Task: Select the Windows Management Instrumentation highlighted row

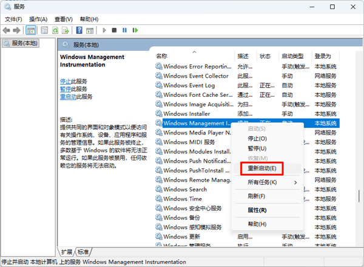Action: [197, 123]
